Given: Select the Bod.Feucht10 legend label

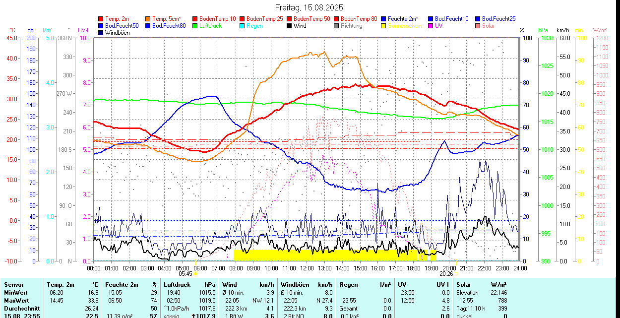Looking at the screenshot, I should pos(452,18).
